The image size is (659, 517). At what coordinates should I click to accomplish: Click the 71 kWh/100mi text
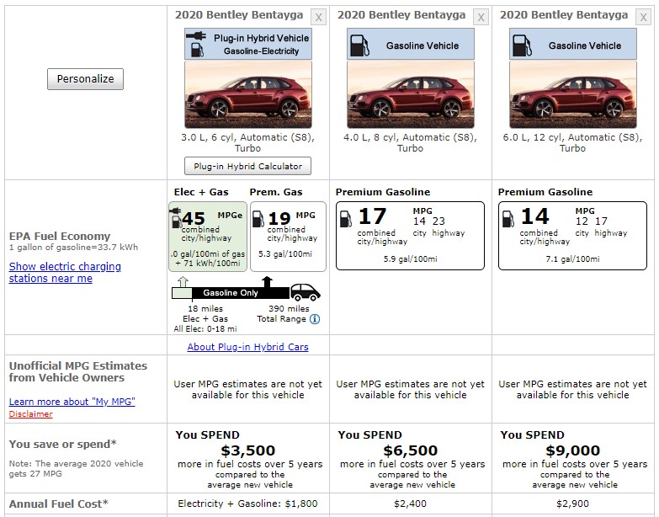tap(208, 264)
